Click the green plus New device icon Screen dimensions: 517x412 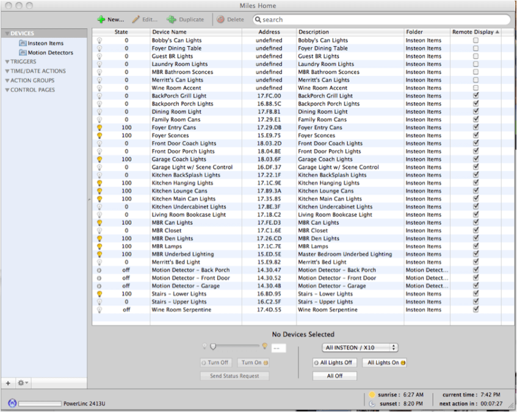[101, 20]
